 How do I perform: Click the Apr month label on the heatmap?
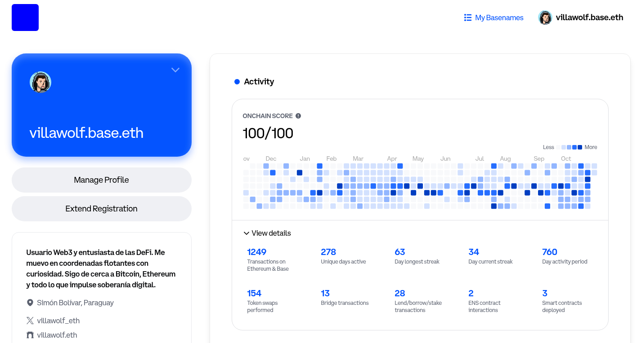coord(392,158)
